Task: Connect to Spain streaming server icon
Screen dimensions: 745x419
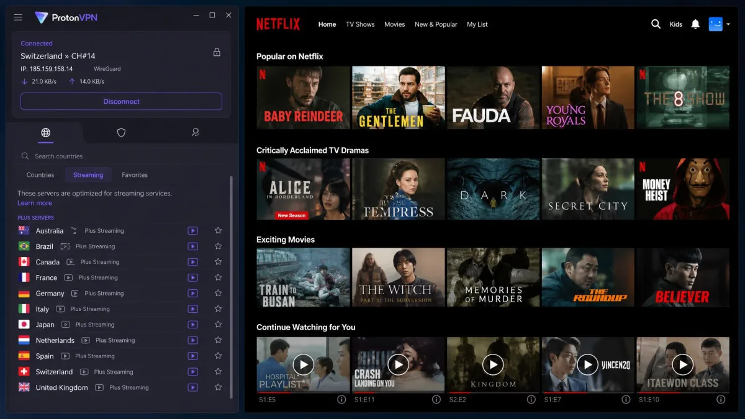Action: (x=193, y=356)
